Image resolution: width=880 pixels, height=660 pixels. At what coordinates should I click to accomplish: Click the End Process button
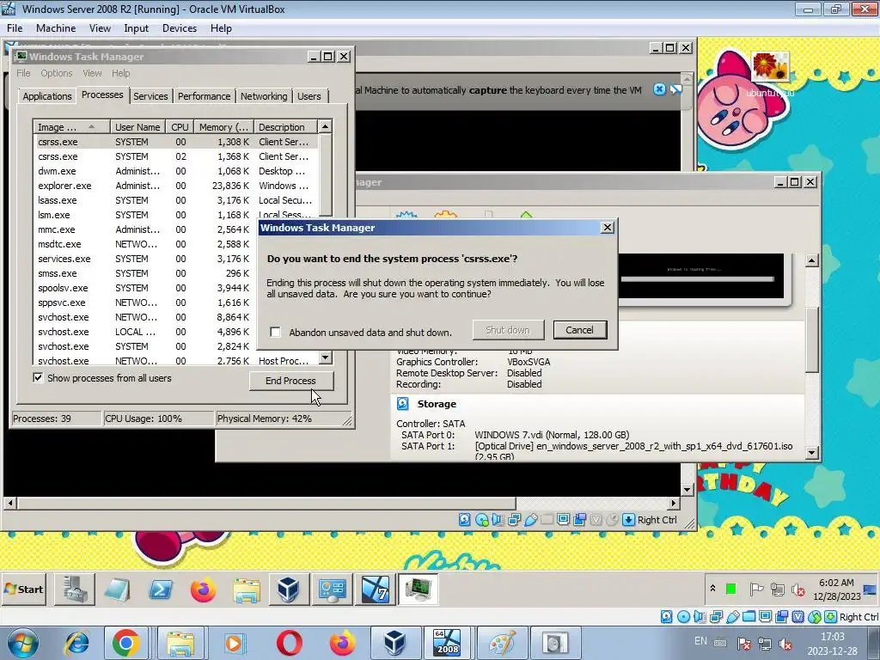coord(290,381)
